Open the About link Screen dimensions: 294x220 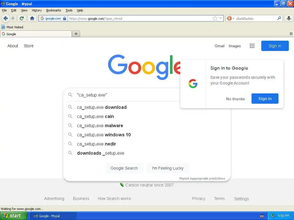[x=13, y=46]
